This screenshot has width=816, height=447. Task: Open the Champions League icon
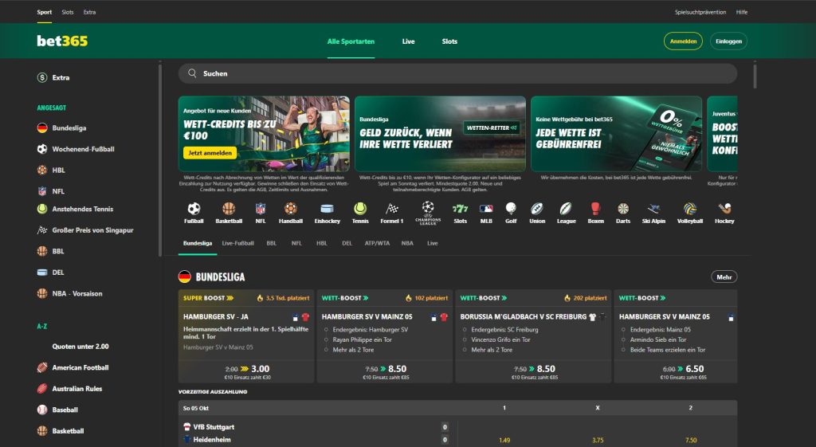(428, 213)
